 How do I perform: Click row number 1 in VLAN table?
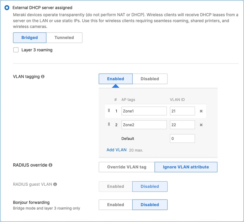[116, 111]
